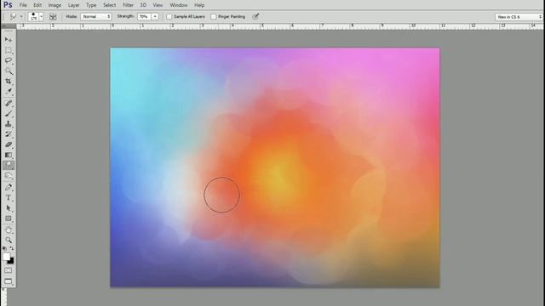
Task: Open the Layer menu
Action: pyautogui.click(x=74, y=5)
